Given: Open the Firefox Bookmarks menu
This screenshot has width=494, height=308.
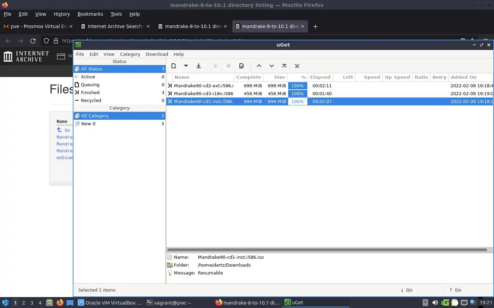Looking at the screenshot, I should 90,14.
